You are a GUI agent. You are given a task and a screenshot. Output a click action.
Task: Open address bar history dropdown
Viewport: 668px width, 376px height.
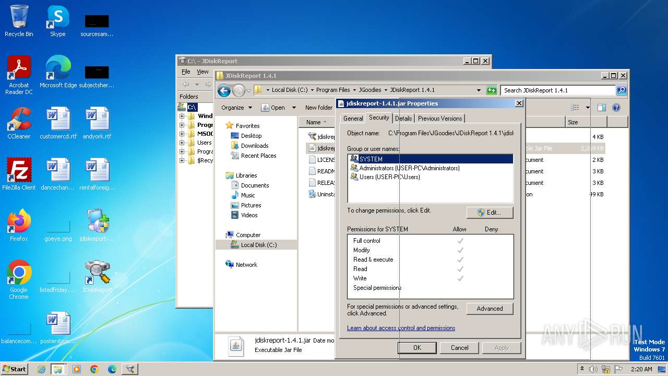479,90
